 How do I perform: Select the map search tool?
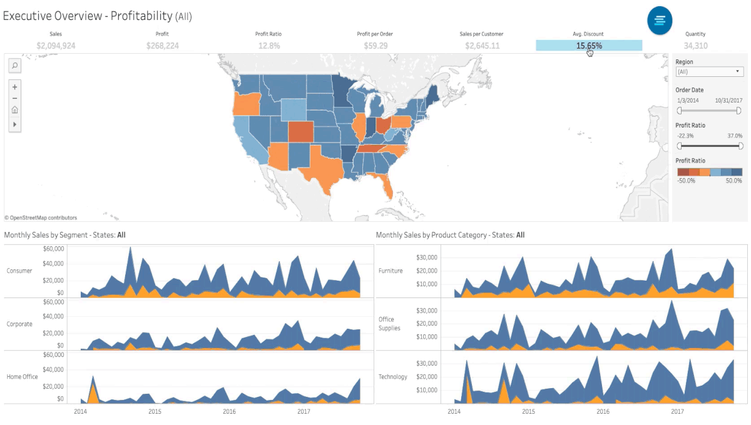14,65
